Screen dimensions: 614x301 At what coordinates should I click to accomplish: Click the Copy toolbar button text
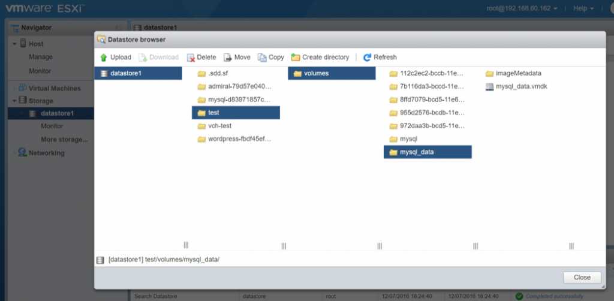276,57
